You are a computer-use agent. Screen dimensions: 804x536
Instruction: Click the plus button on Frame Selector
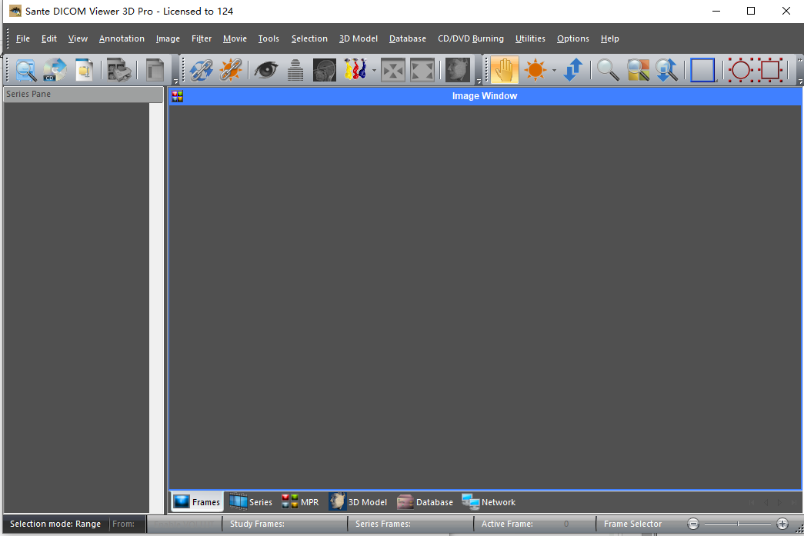pyautogui.click(x=782, y=524)
